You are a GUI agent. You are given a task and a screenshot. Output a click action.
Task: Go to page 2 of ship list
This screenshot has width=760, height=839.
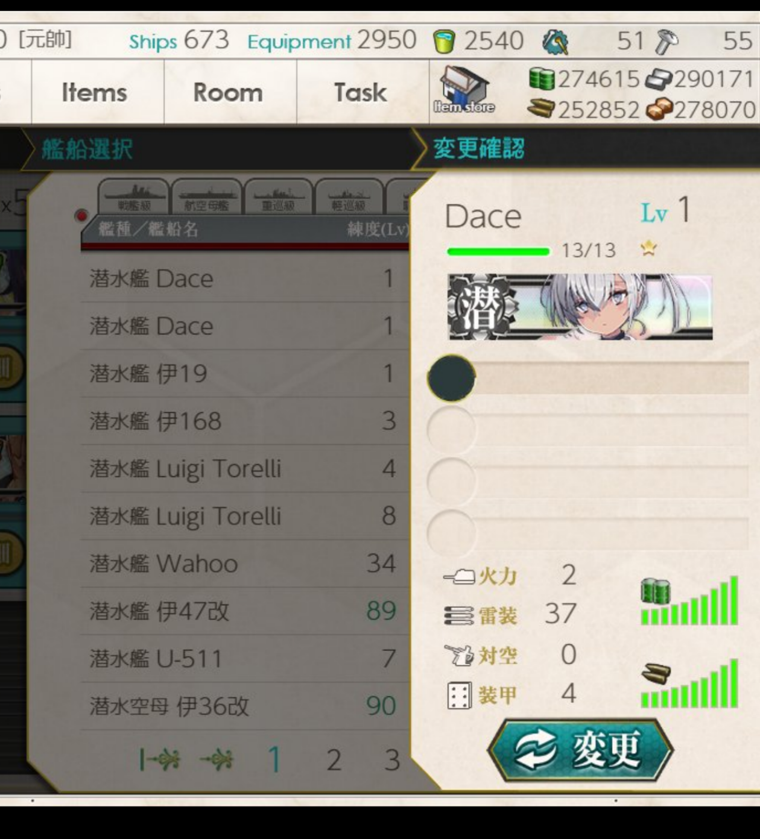[334, 760]
